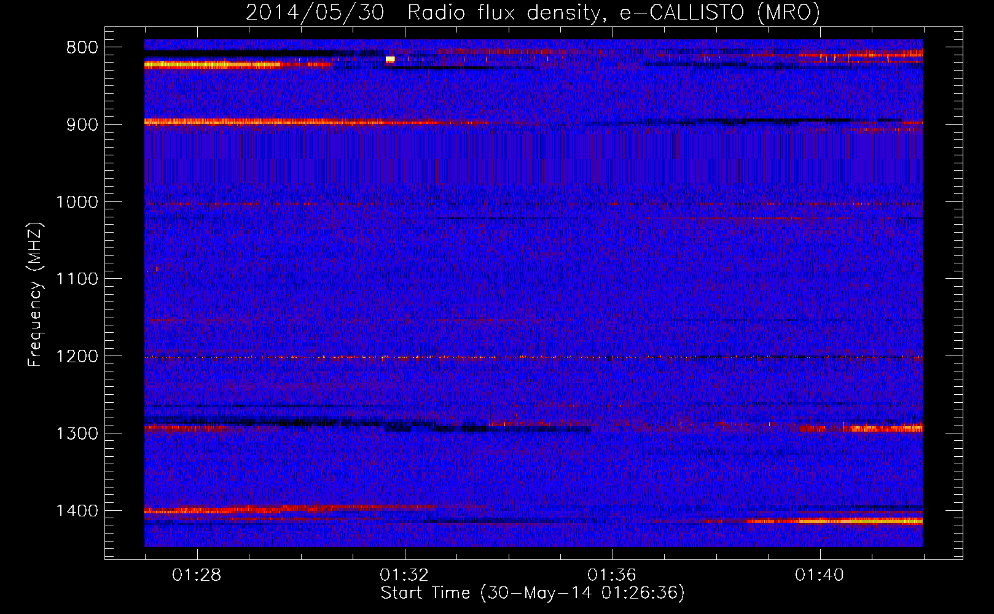Click the 1200 frequency axis label
This screenshot has height=614, width=994.
click(77, 357)
